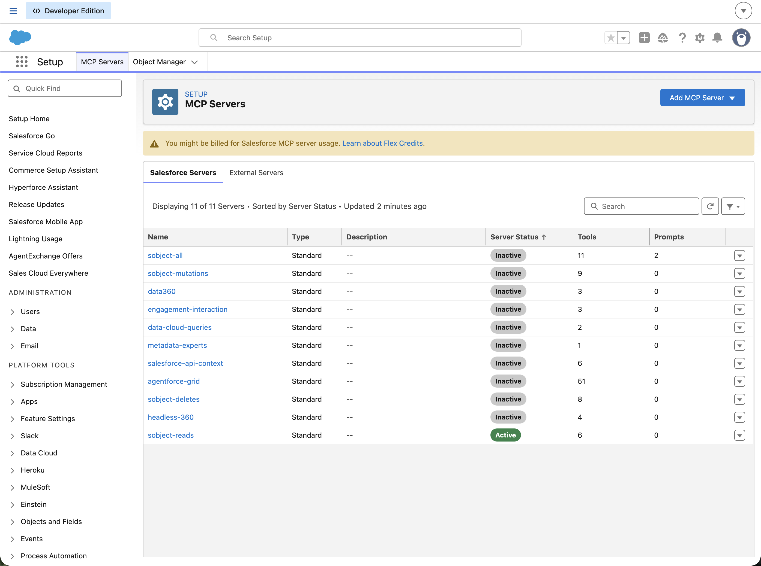Click the favorite star icon
Screen dimensions: 761x566
tap(611, 38)
